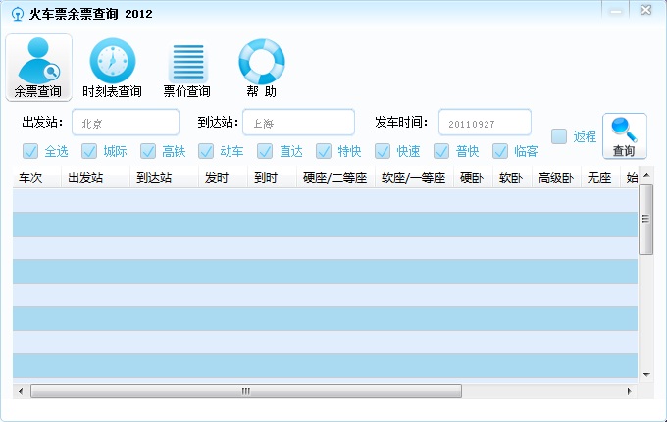Toggle the 特快 checkbox
The width and height of the screenshot is (667, 422).
(x=324, y=151)
